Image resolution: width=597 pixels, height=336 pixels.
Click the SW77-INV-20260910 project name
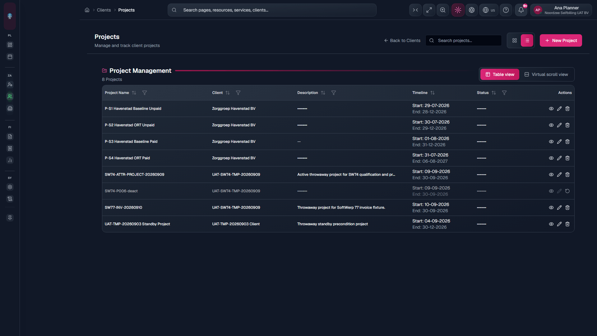123,208
